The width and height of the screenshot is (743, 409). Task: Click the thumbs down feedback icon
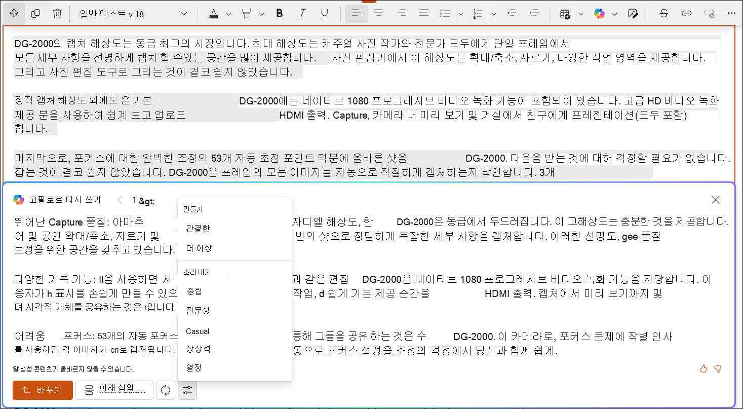718,369
